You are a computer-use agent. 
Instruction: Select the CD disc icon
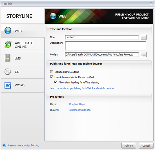[8, 72]
